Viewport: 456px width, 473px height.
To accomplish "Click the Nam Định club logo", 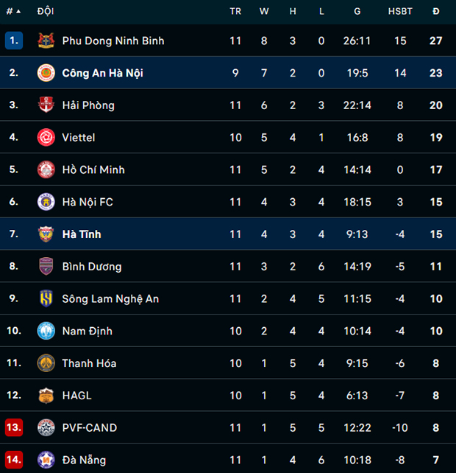I will coord(46,331).
